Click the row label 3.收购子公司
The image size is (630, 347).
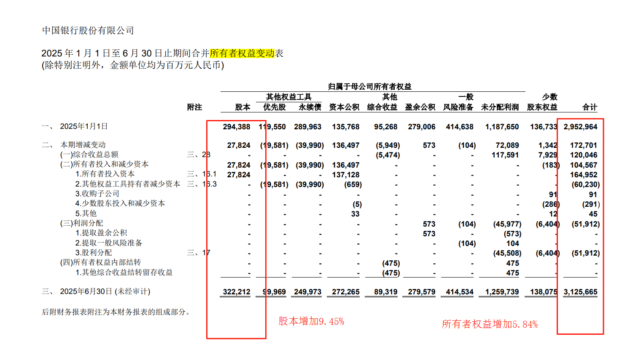pyautogui.click(x=97, y=194)
